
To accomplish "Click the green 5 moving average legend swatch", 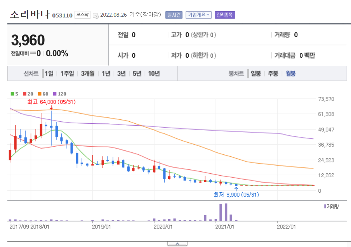I will pyautogui.click(x=12, y=94).
